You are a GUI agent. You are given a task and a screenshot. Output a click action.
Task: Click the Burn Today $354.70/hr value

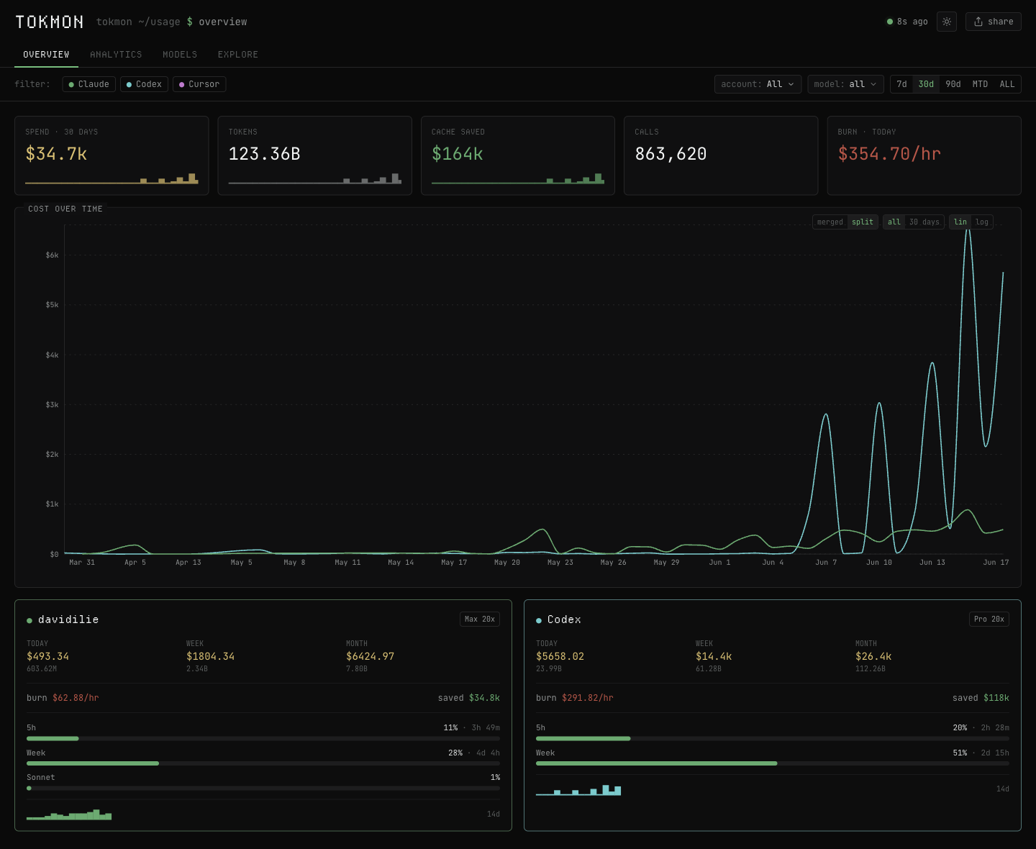(889, 154)
